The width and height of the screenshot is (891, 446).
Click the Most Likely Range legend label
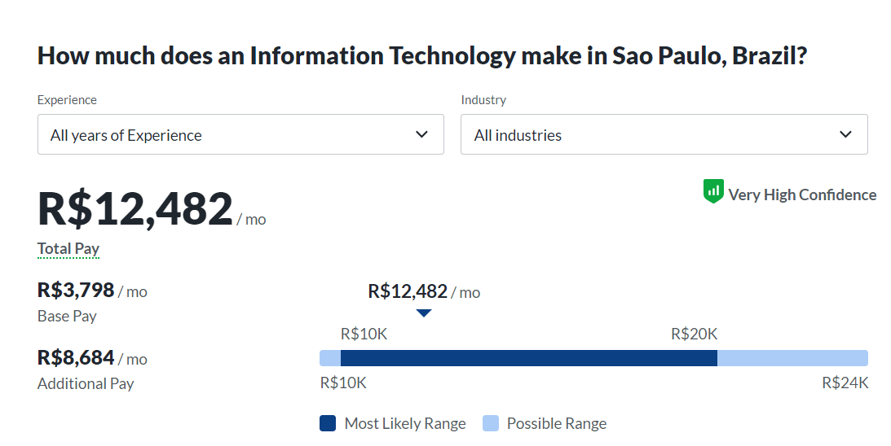(405, 423)
